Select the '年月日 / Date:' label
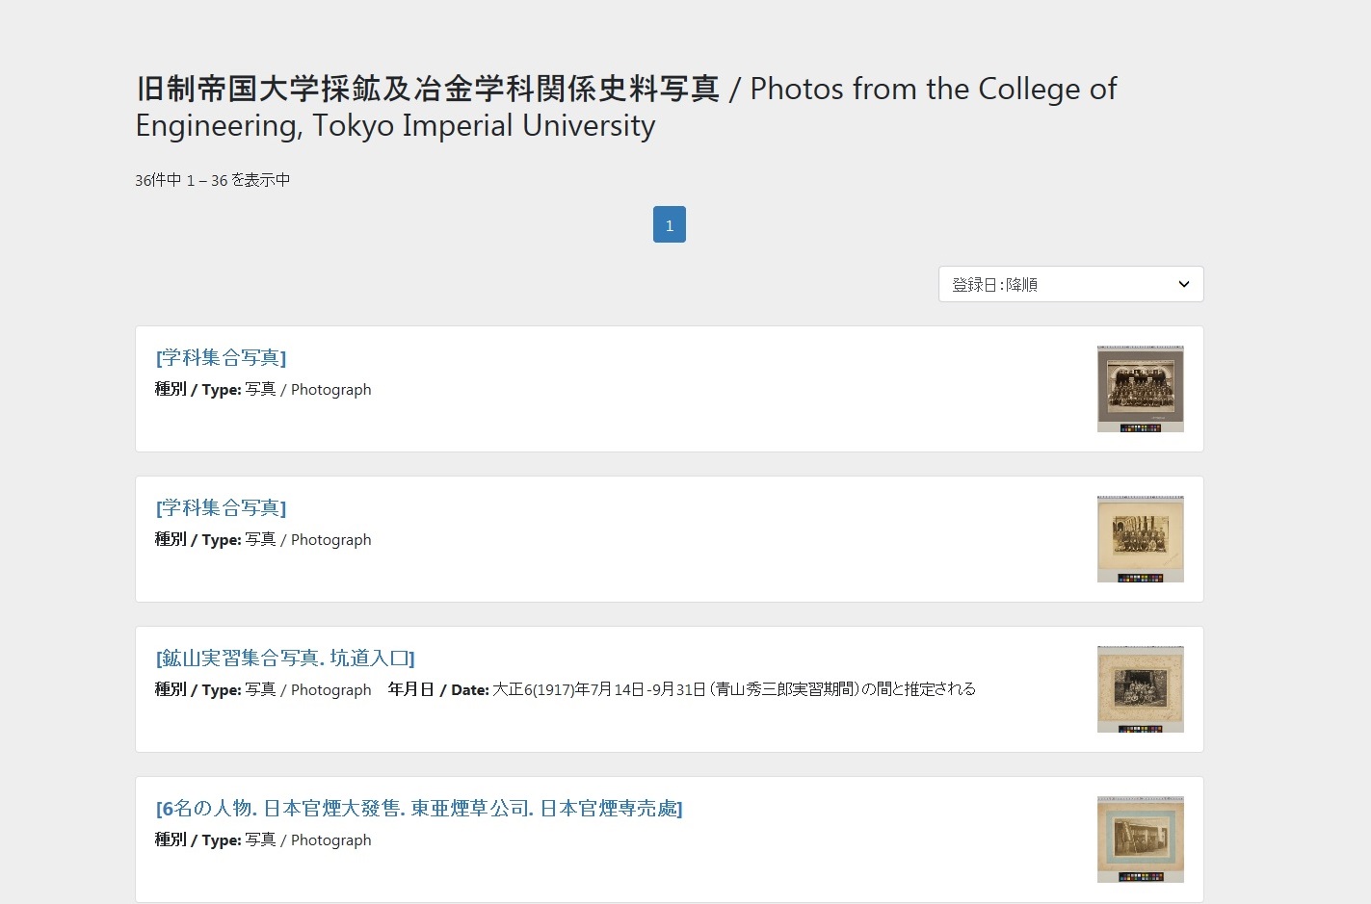 tap(438, 689)
